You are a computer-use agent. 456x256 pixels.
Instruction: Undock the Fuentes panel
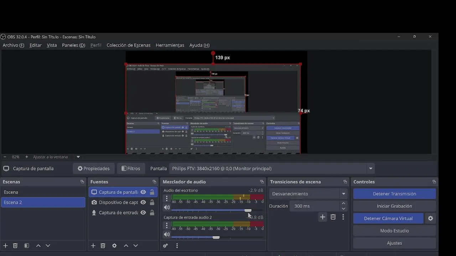154,182
